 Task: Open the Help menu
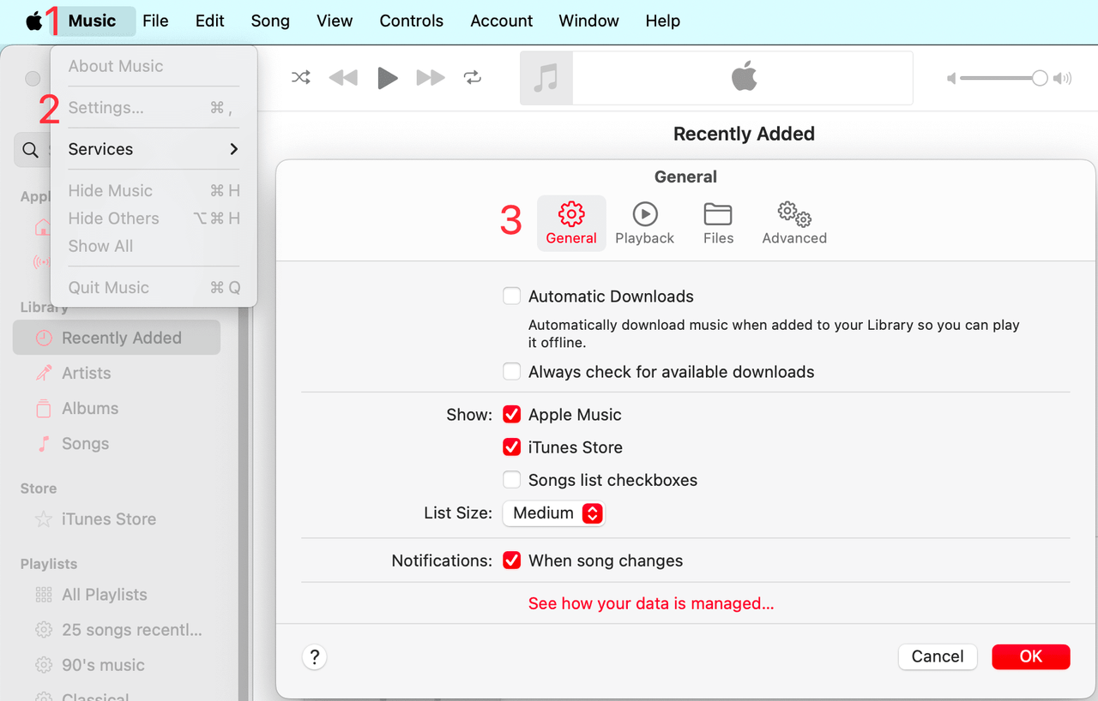[663, 21]
